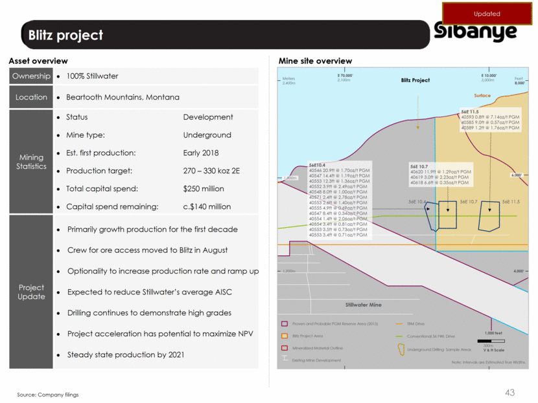Viewport: 538px width, 403px height.
Task: Click the Underground Drilling Sample Areas legend outline
Action: click(x=401, y=348)
